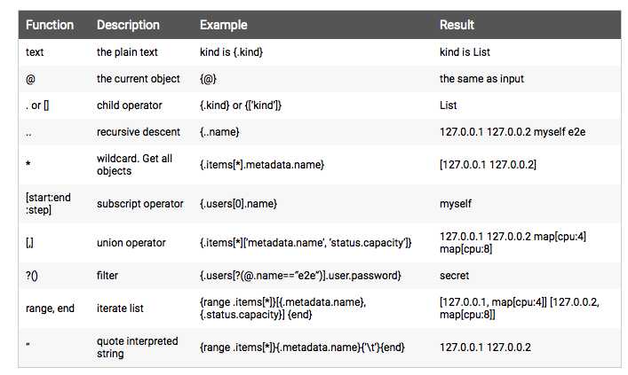This screenshot has height=375, width=628.
Task: Click the Example column header
Action: pyautogui.click(x=223, y=25)
